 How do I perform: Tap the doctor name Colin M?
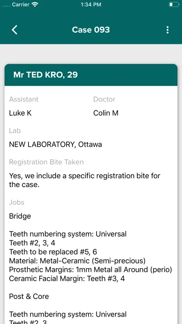106,113
